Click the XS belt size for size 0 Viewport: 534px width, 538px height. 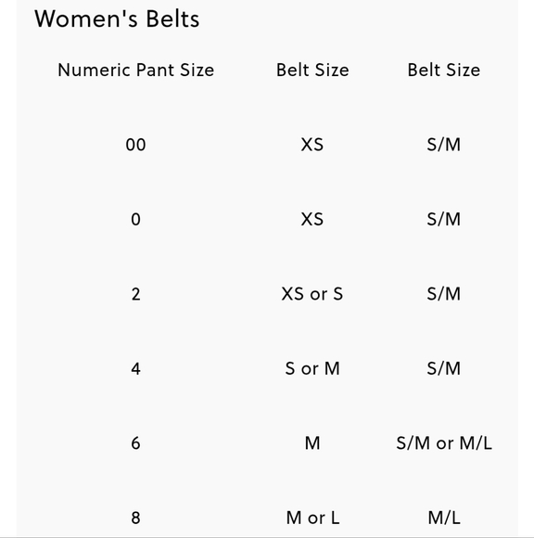(x=312, y=219)
